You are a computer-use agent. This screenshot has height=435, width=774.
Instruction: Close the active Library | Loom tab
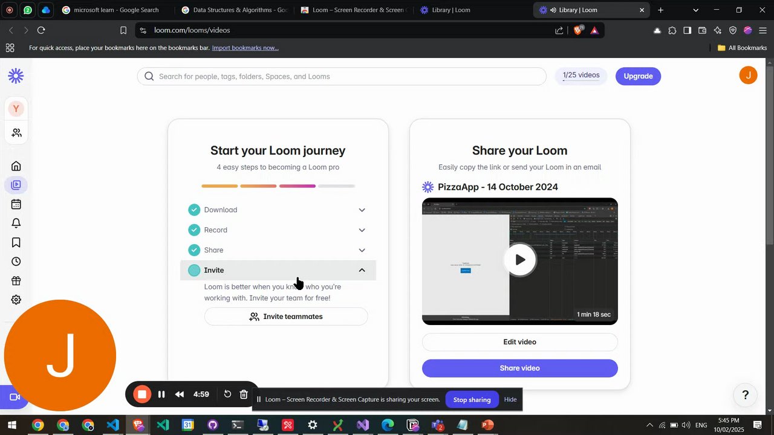642,10
